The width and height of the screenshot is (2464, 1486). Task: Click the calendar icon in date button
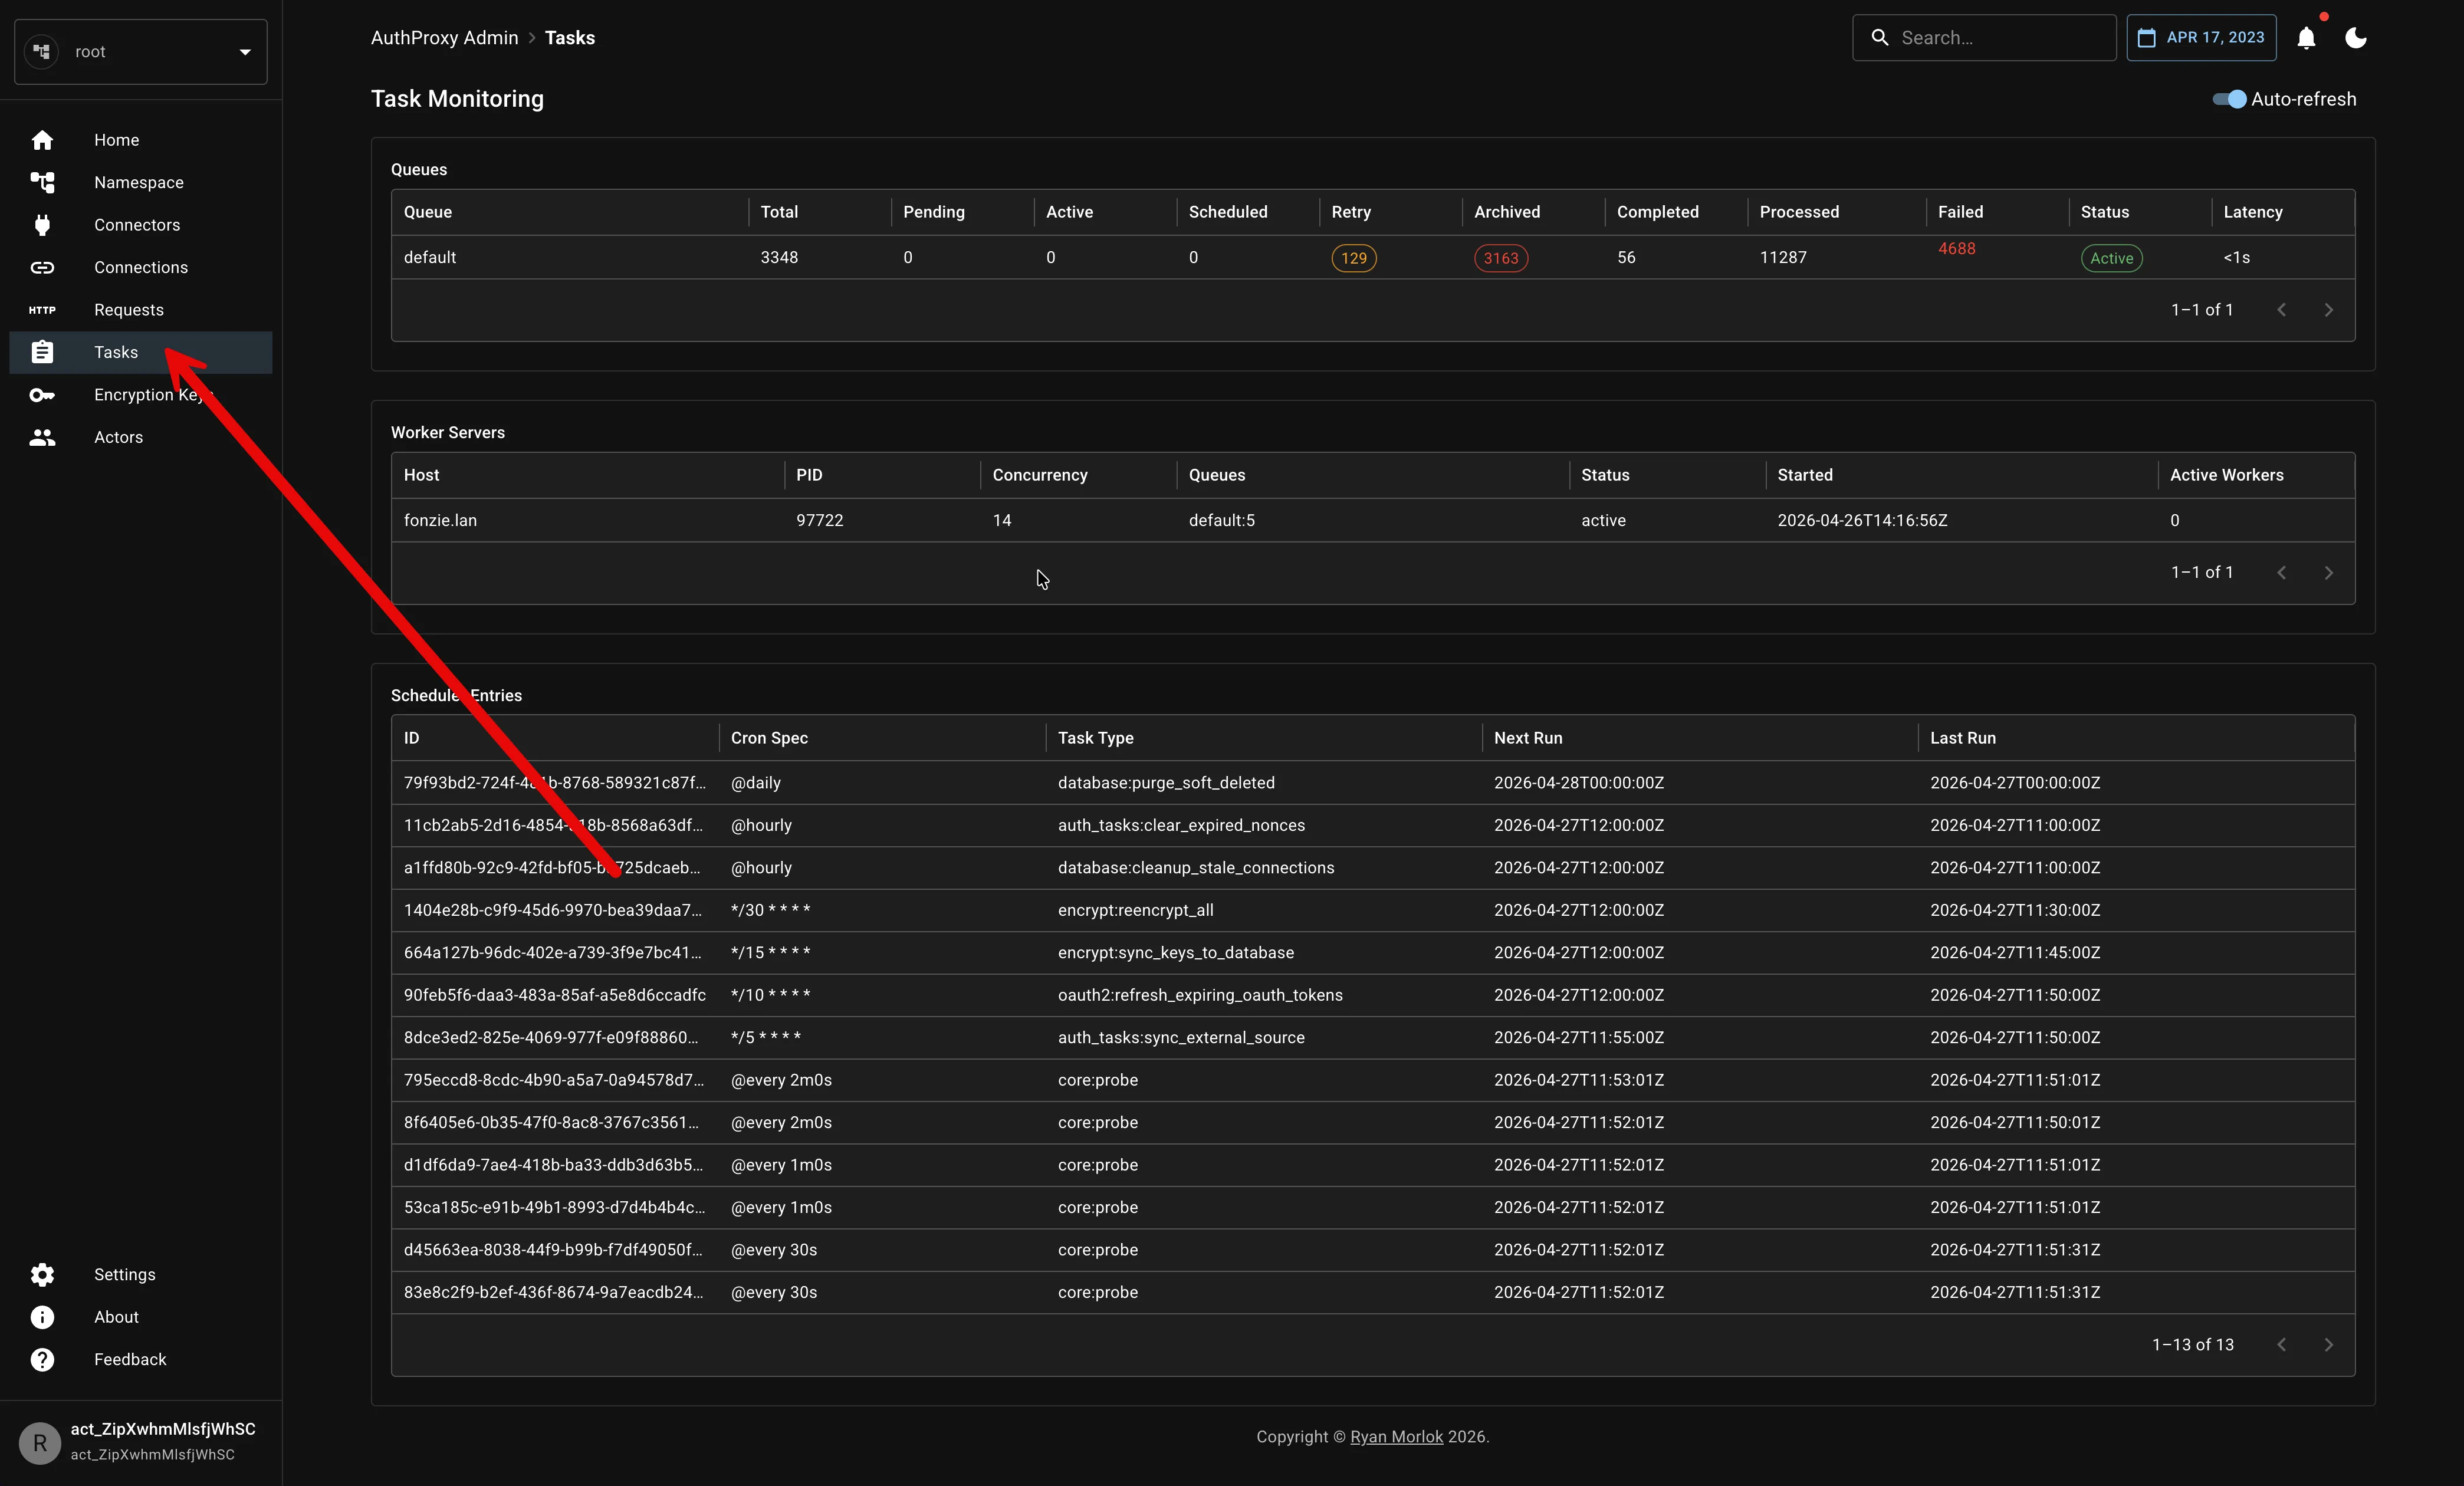(x=2146, y=38)
